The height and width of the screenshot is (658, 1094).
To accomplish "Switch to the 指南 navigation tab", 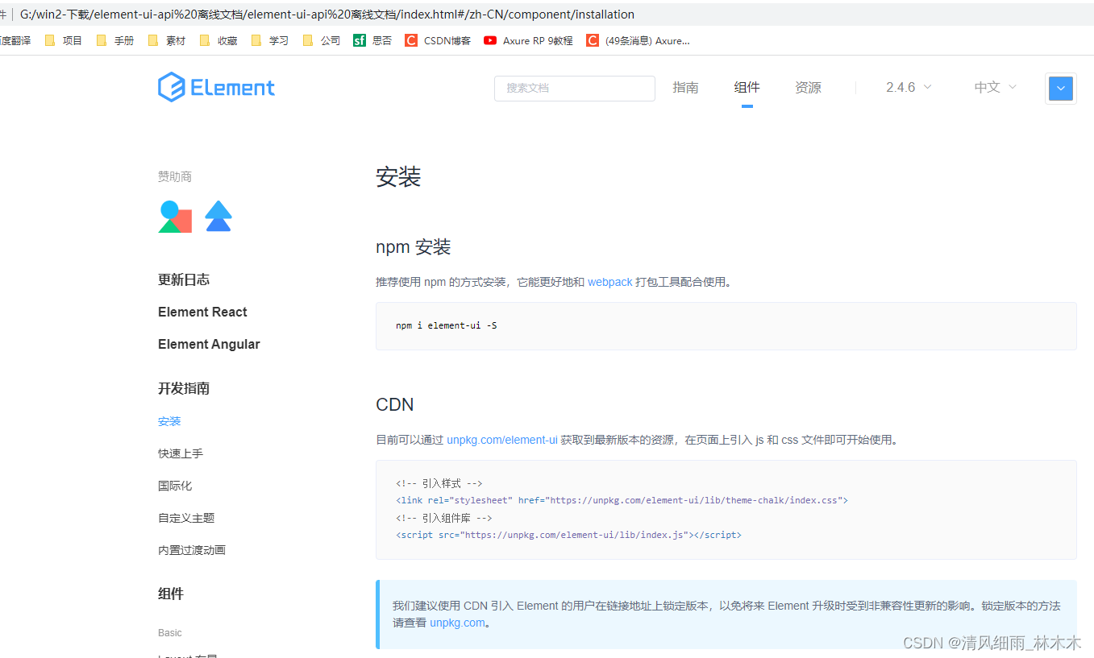I will click(685, 87).
